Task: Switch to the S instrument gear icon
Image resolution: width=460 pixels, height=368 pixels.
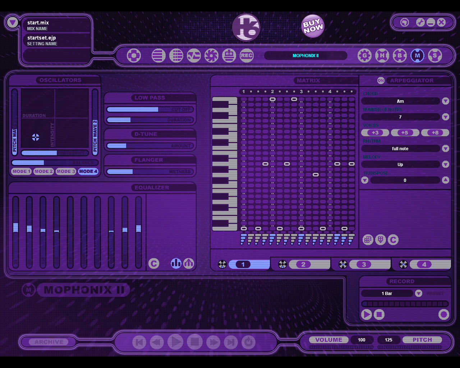Action: point(435,56)
